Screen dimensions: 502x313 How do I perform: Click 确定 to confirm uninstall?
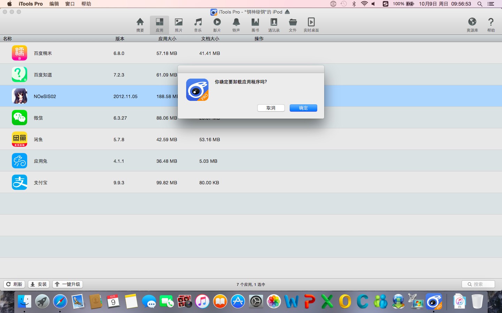tap(303, 108)
